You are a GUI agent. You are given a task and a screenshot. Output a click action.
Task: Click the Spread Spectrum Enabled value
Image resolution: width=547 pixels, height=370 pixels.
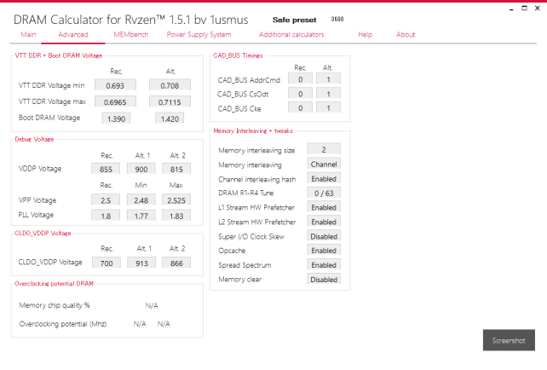(x=324, y=264)
